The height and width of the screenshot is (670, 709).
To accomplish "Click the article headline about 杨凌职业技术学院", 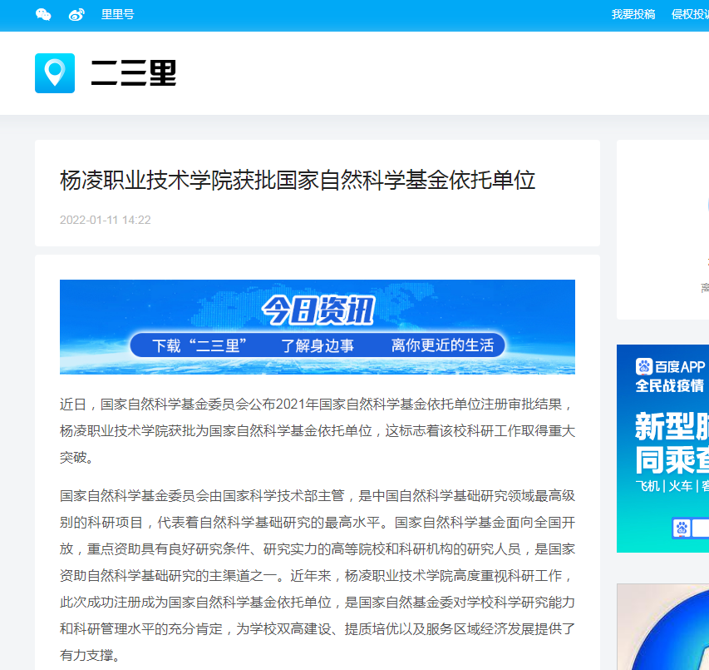I will pyautogui.click(x=298, y=180).
